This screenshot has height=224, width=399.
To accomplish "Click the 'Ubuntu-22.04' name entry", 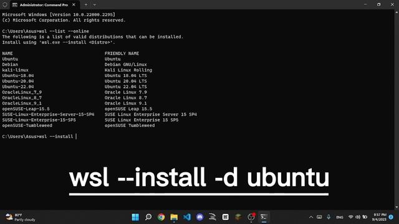I will [18, 87].
